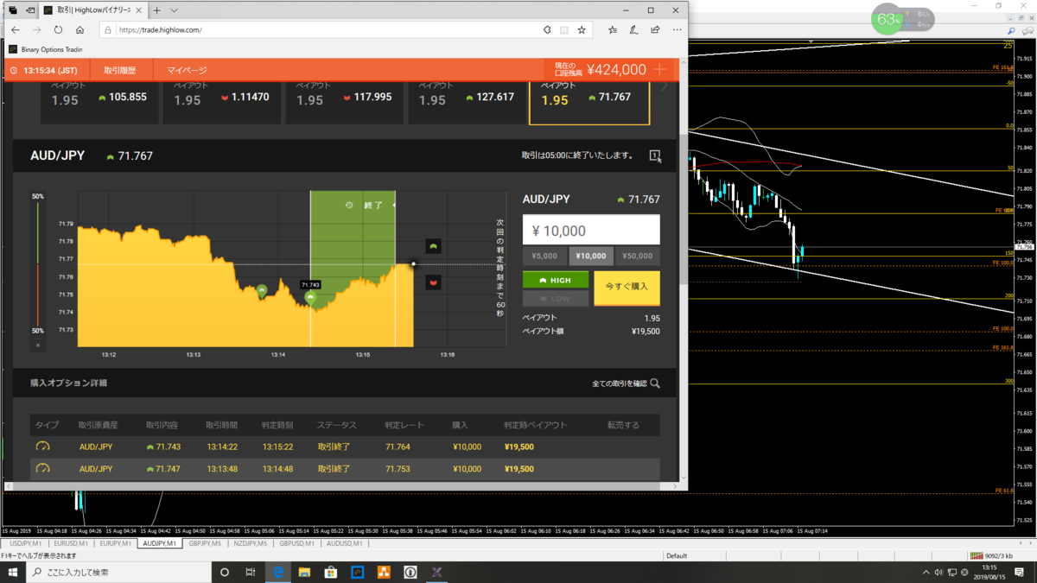
Task: Click the red down arrow on chart
Action: tap(433, 282)
